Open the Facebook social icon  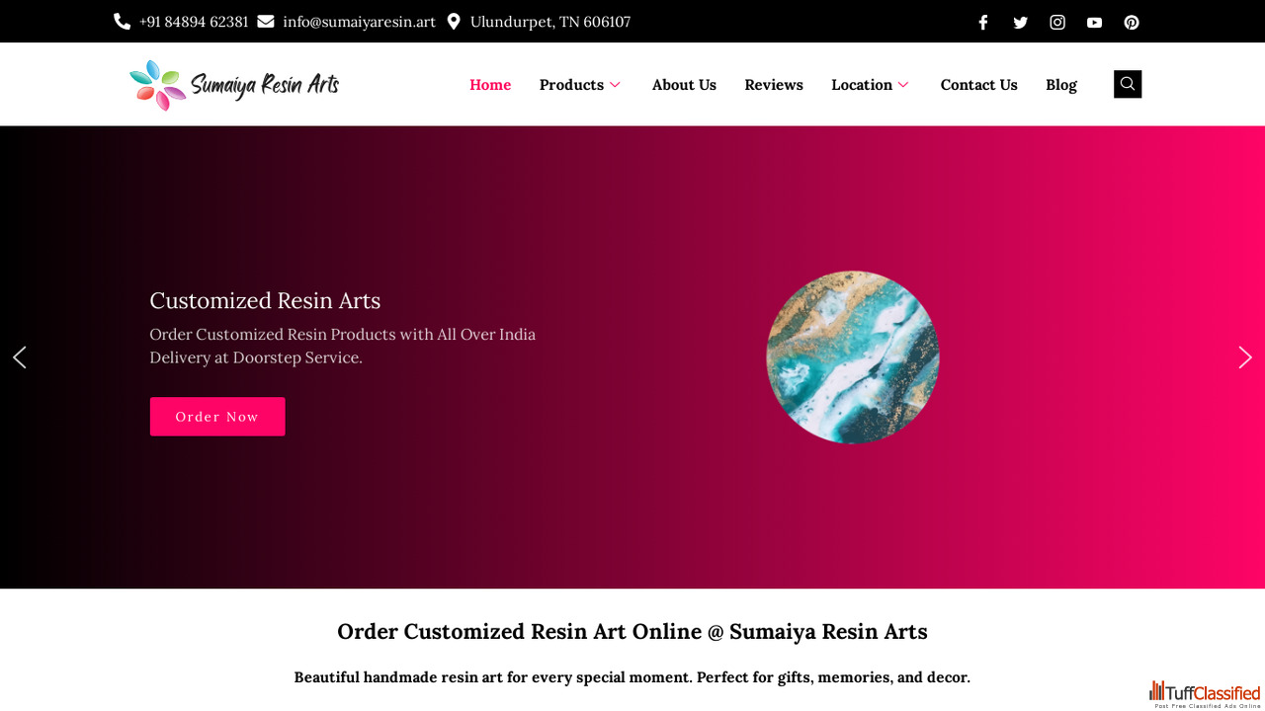[x=983, y=23]
